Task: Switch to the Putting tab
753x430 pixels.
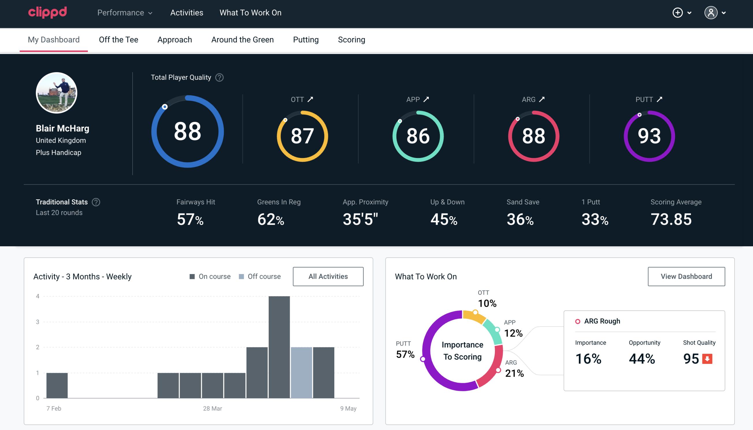Action: pos(306,39)
